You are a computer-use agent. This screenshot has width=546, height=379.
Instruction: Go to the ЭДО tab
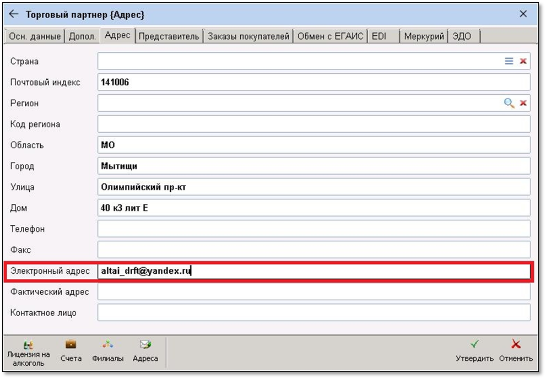click(x=463, y=36)
